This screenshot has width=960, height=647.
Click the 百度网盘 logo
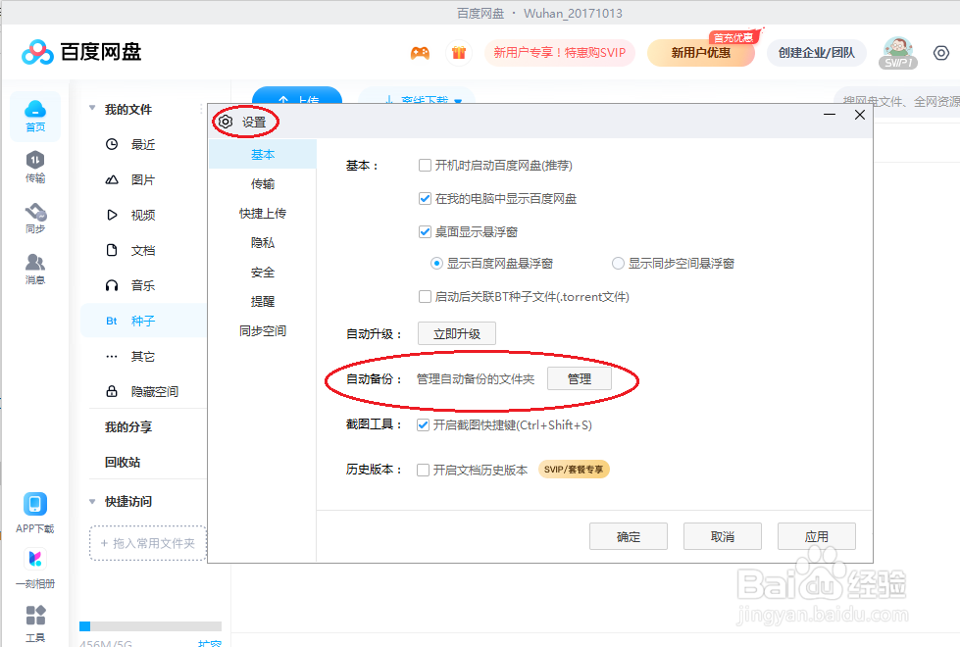(81, 52)
